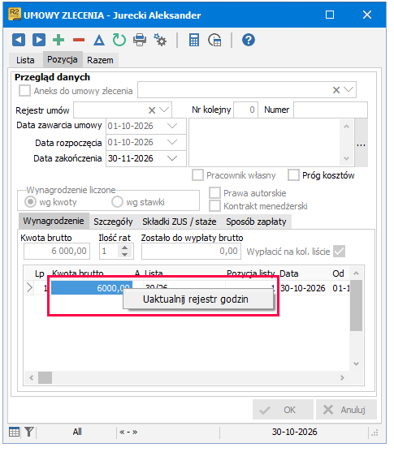Expand the annex selection dropdown arrow

[349, 89]
